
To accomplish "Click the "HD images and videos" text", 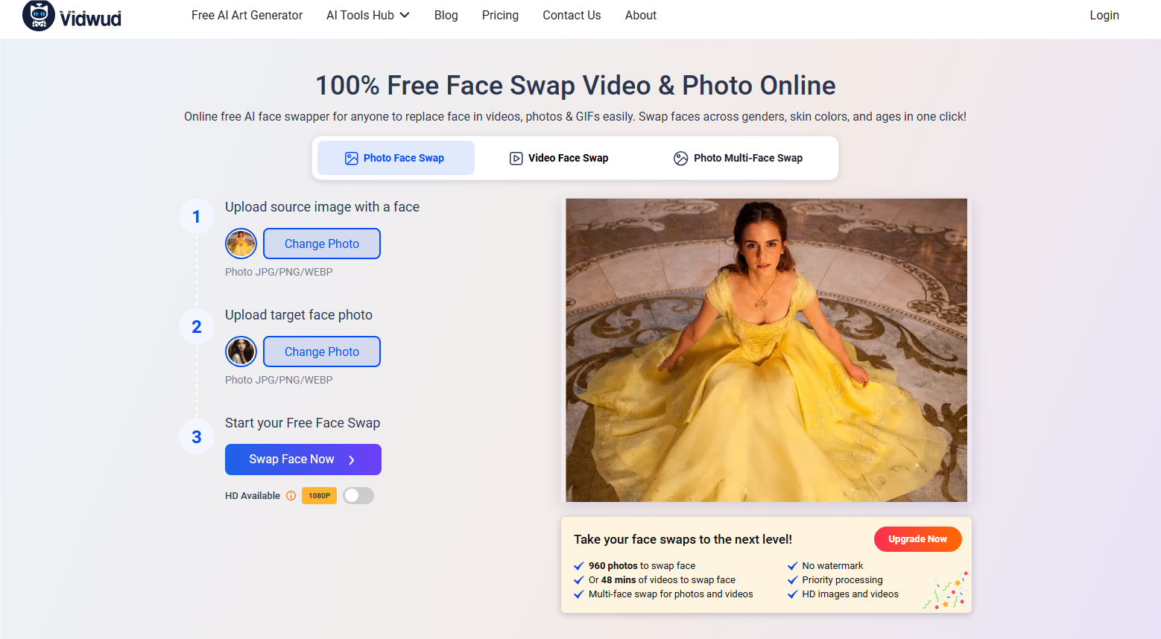I will click(850, 594).
